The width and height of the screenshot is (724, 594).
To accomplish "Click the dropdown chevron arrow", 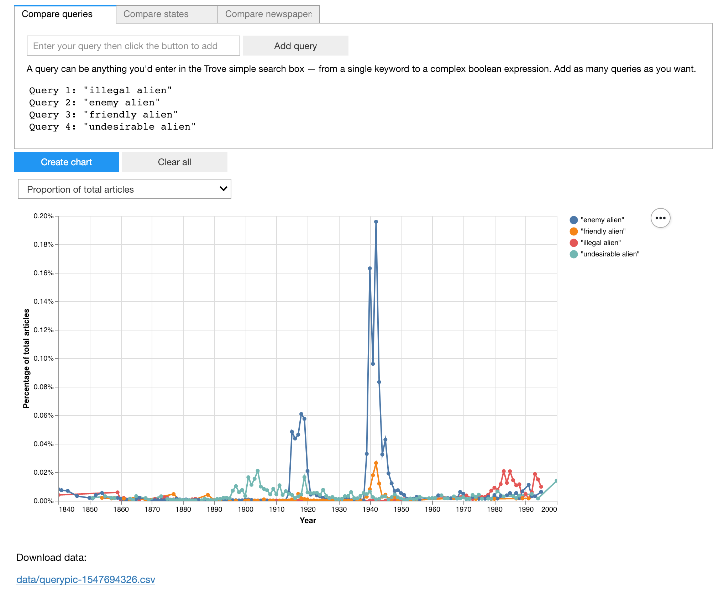I will 223,189.
